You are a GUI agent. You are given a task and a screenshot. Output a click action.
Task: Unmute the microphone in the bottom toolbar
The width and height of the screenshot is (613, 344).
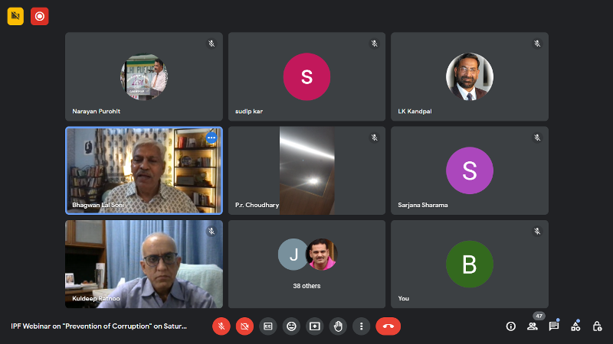pos(221,326)
